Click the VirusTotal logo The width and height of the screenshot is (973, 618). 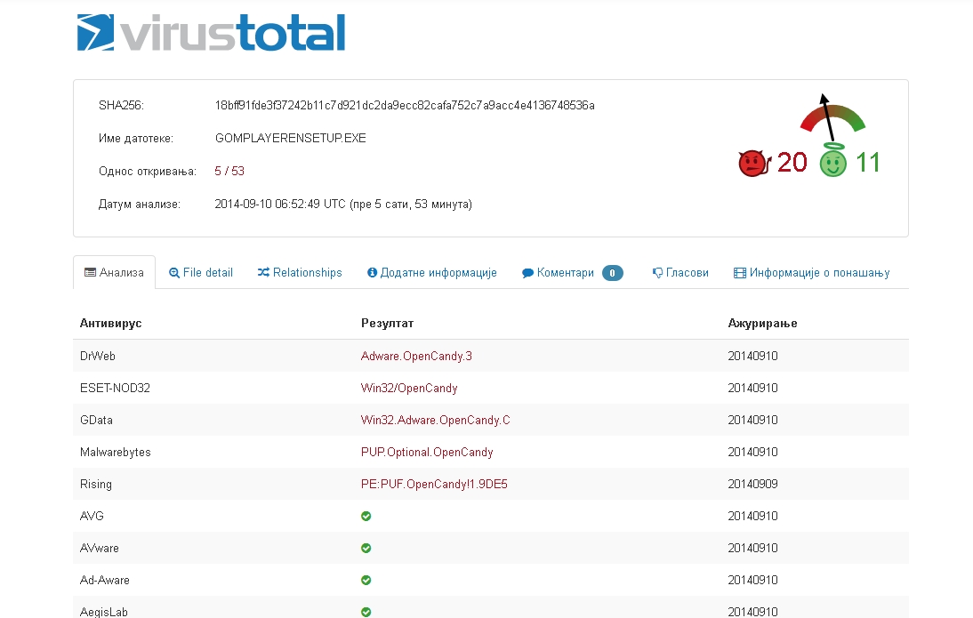(211, 32)
